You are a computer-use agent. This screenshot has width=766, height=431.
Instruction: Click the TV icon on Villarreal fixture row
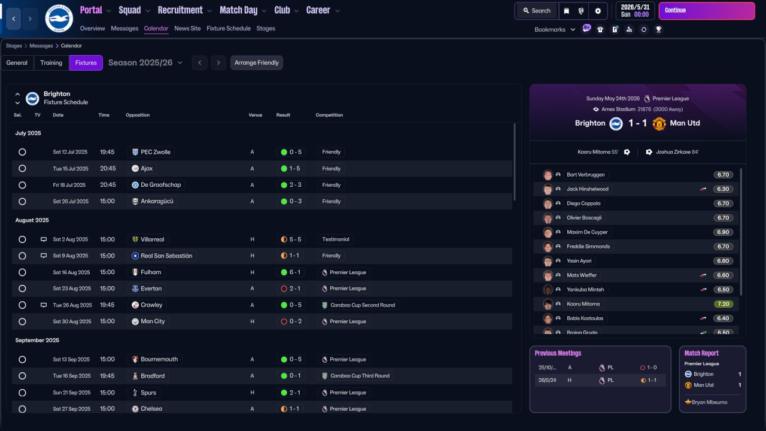point(44,239)
